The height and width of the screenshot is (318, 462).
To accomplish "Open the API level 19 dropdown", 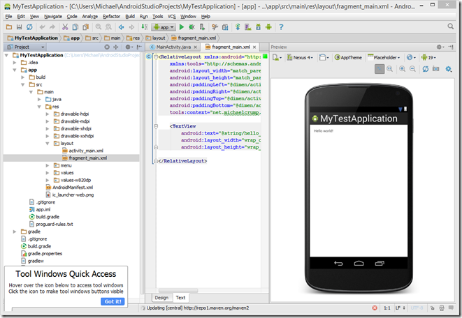I will (x=428, y=57).
